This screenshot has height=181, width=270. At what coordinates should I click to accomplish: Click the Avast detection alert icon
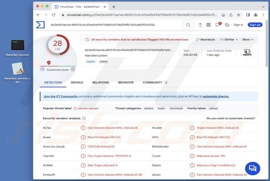(x=83, y=137)
